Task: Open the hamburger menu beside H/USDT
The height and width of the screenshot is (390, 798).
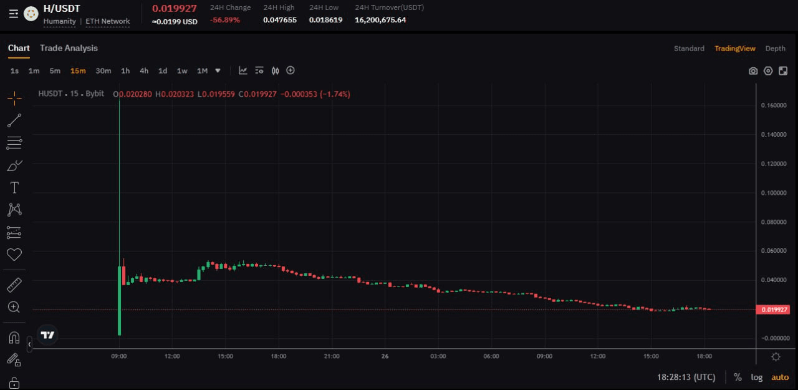Action: [x=14, y=13]
